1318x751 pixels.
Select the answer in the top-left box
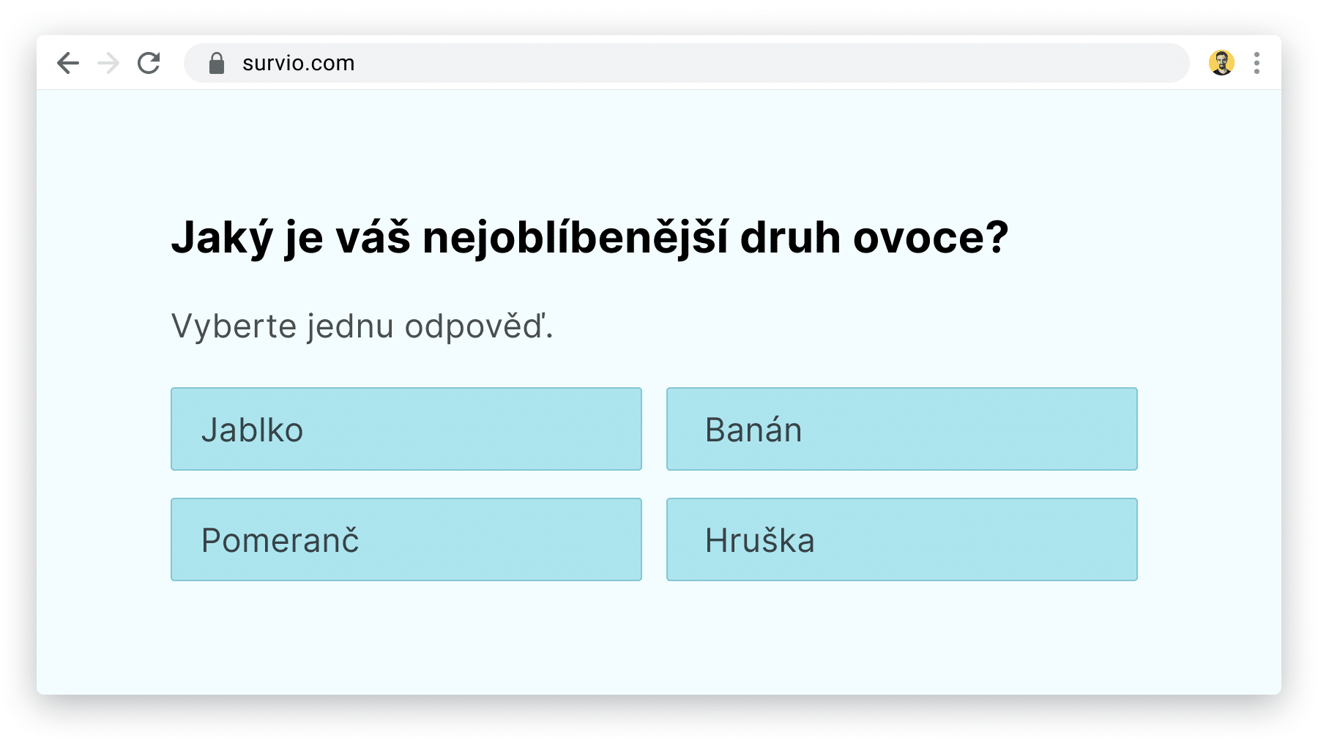pyautogui.click(x=406, y=429)
